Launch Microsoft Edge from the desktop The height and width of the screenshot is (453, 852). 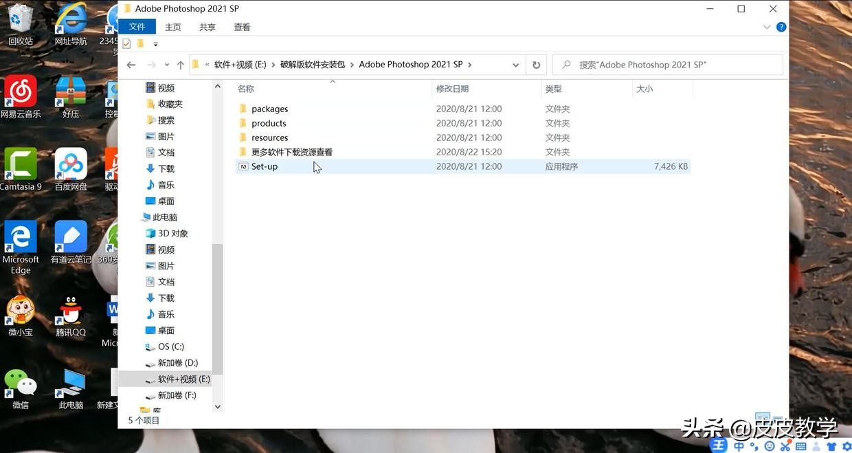(21, 247)
